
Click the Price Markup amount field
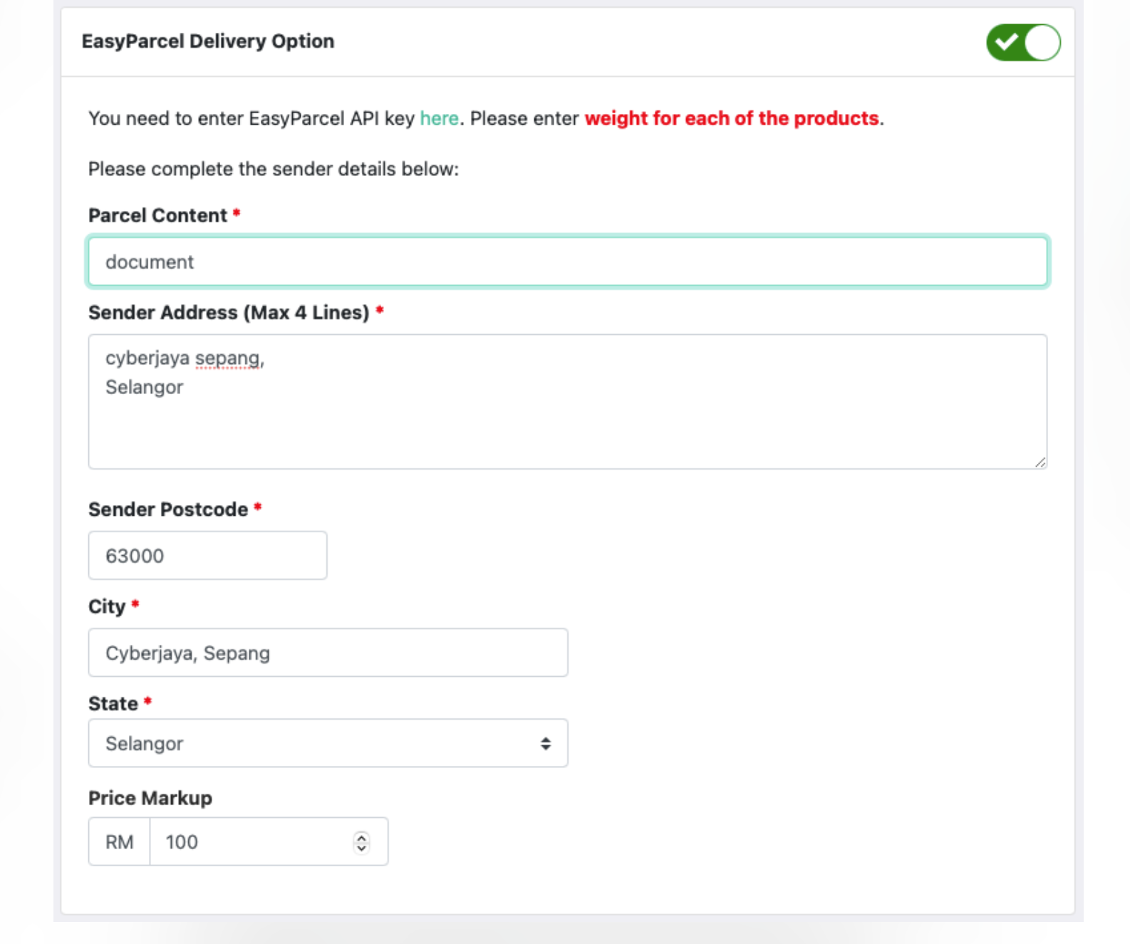(x=269, y=841)
